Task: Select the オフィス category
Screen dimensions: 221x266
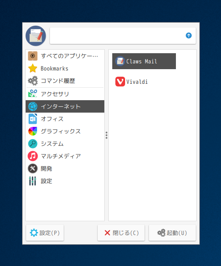Action: tap(52, 119)
